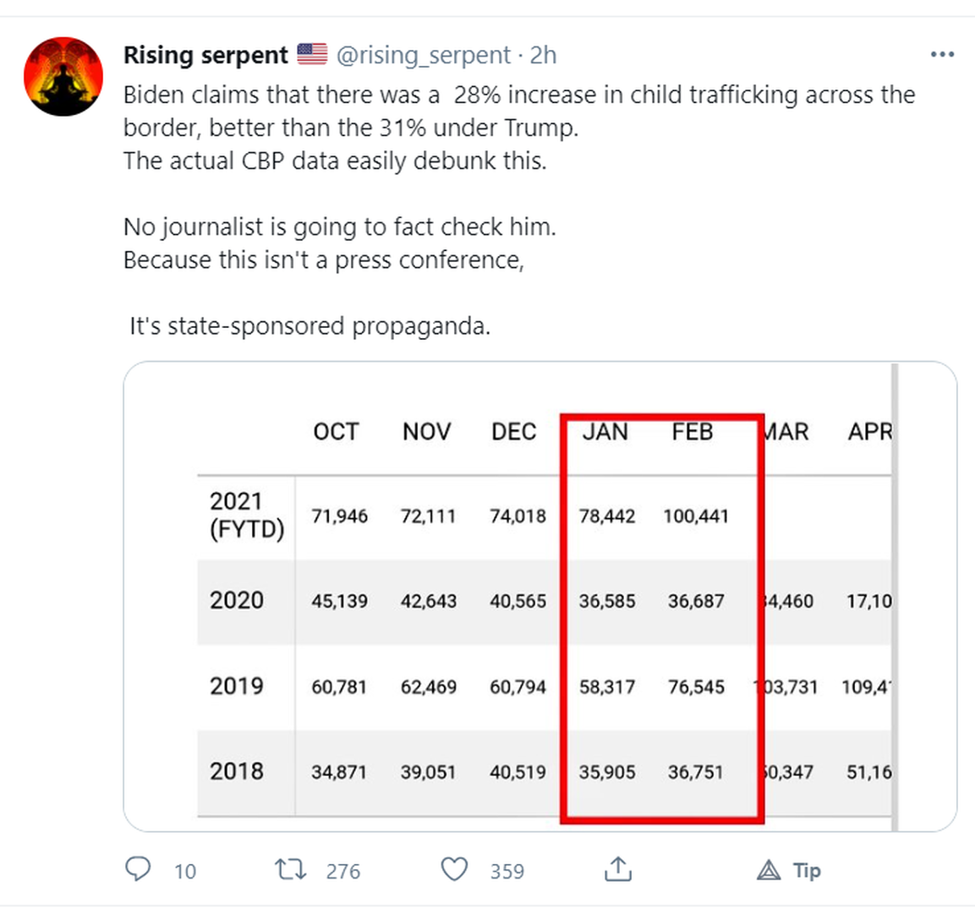Click the 2021 (FYTD) row label
Screen dimensions: 975x913
(x=246, y=515)
